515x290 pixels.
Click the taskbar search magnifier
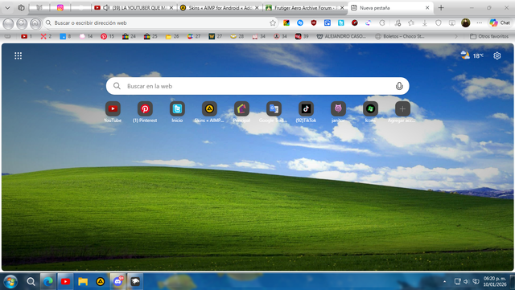[31, 281]
